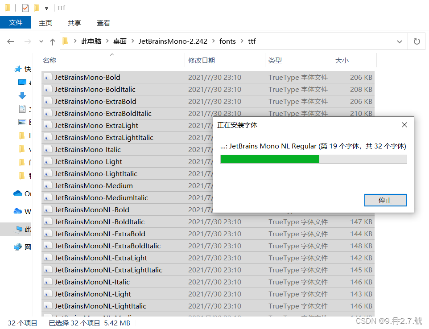Open the quick access toolbar customize dropdown

pyautogui.click(x=46, y=8)
